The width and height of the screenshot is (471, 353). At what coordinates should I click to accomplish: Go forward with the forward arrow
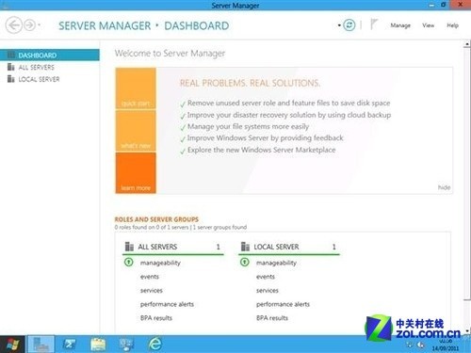click(x=29, y=25)
